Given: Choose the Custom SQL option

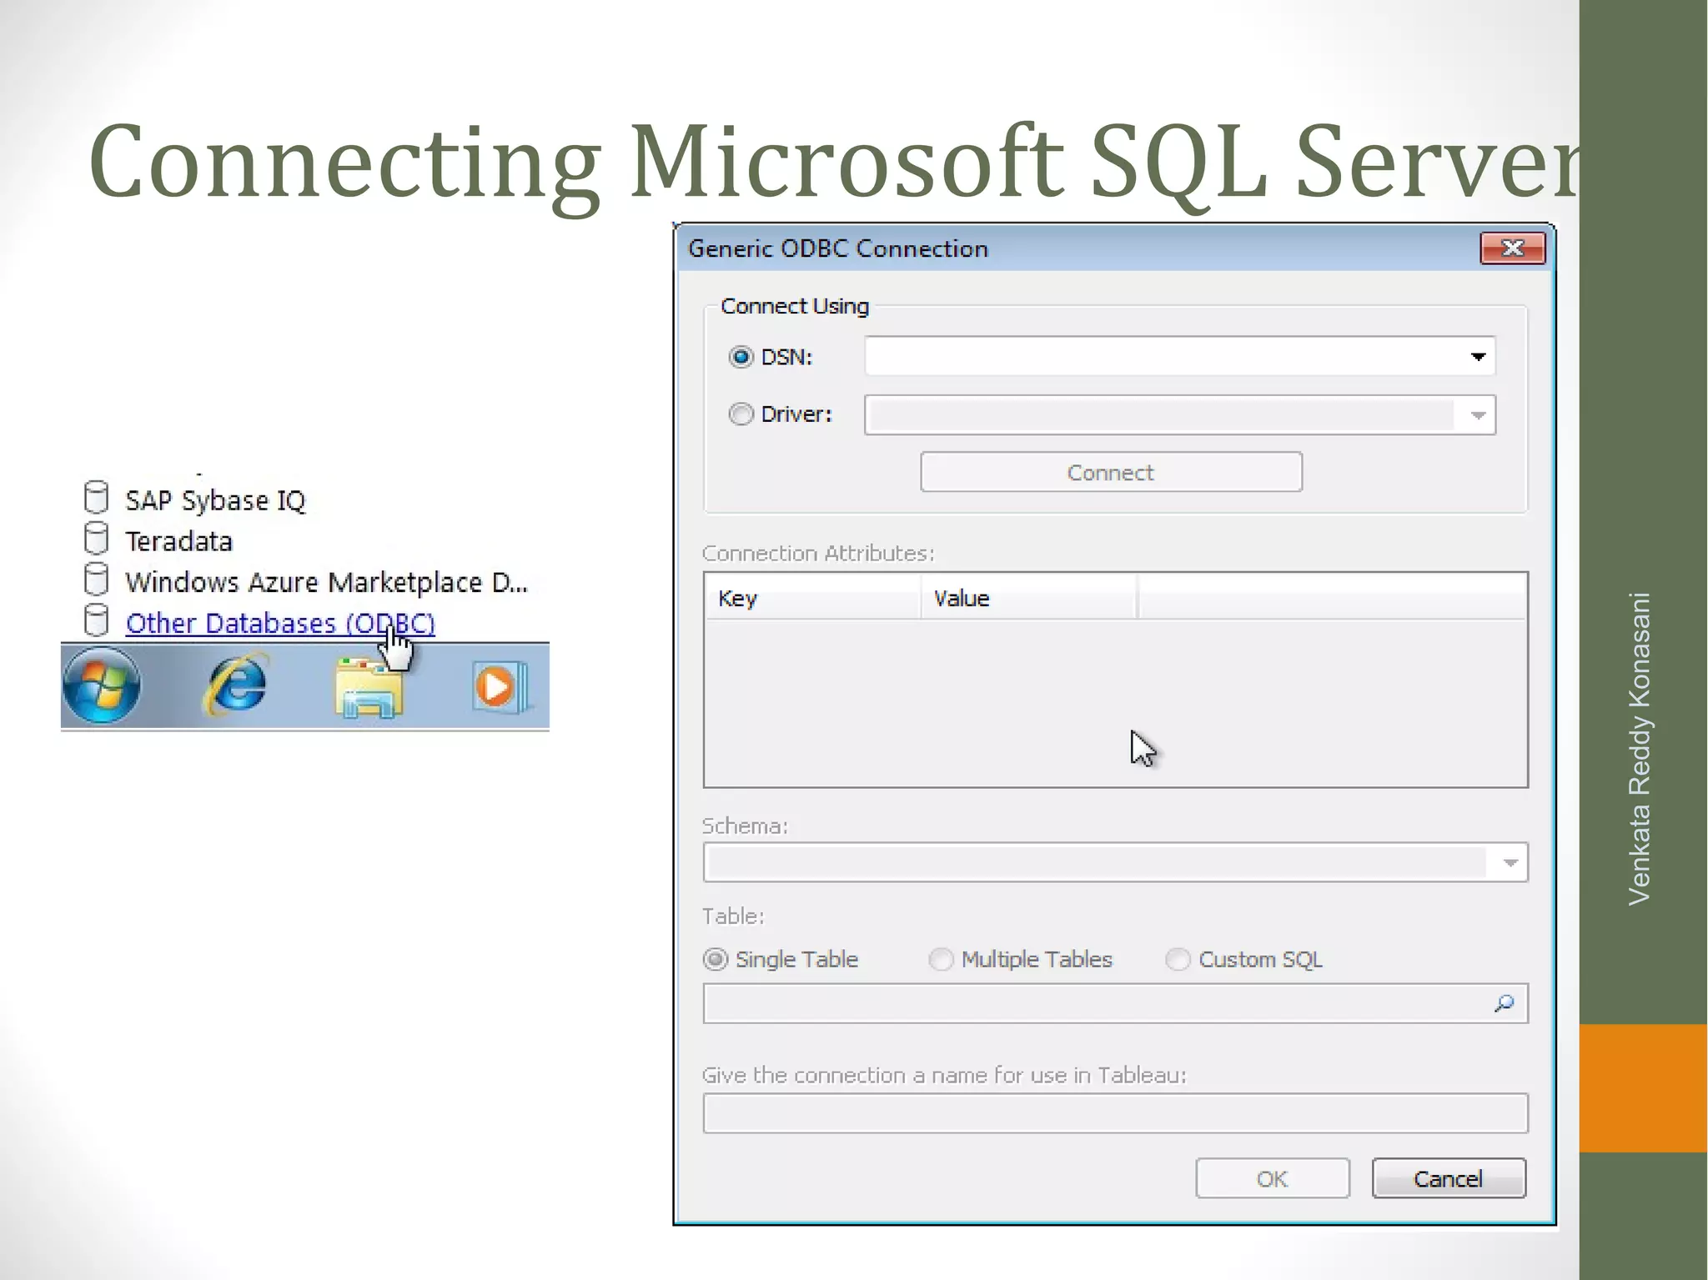Looking at the screenshot, I should click(1178, 959).
